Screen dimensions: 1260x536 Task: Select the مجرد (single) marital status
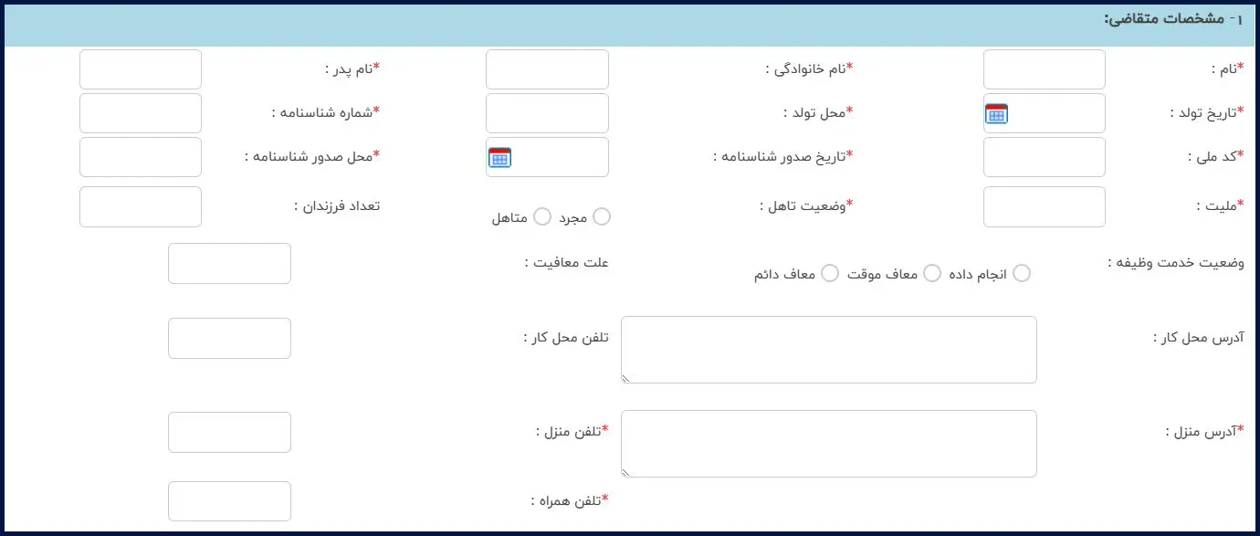602,216
